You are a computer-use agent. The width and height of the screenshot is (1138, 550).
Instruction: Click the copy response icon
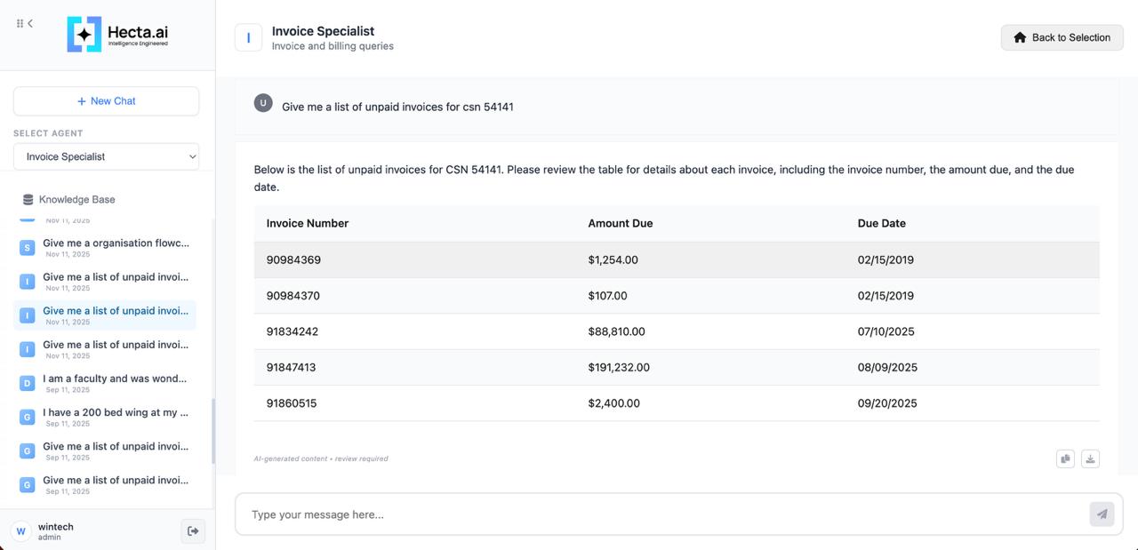[x=1065, y=458]
